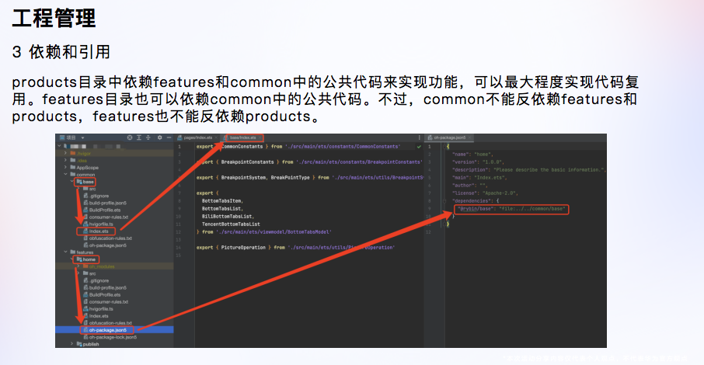
Task: Switch to base/Index.ets tab
Action: (x=242, y=137)
